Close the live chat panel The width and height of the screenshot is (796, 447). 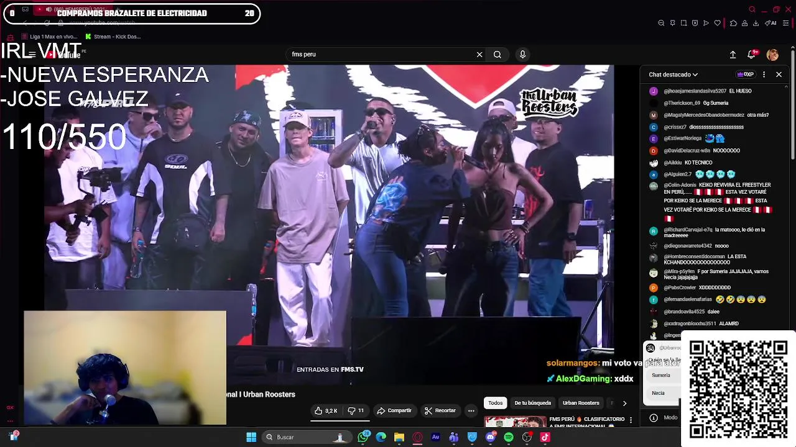click(779, 74)
